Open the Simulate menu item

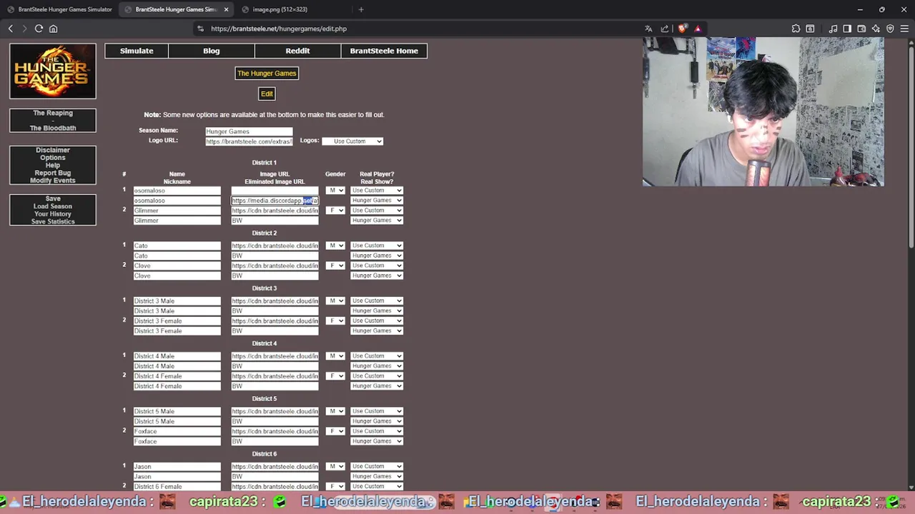[x=137, y=51]
